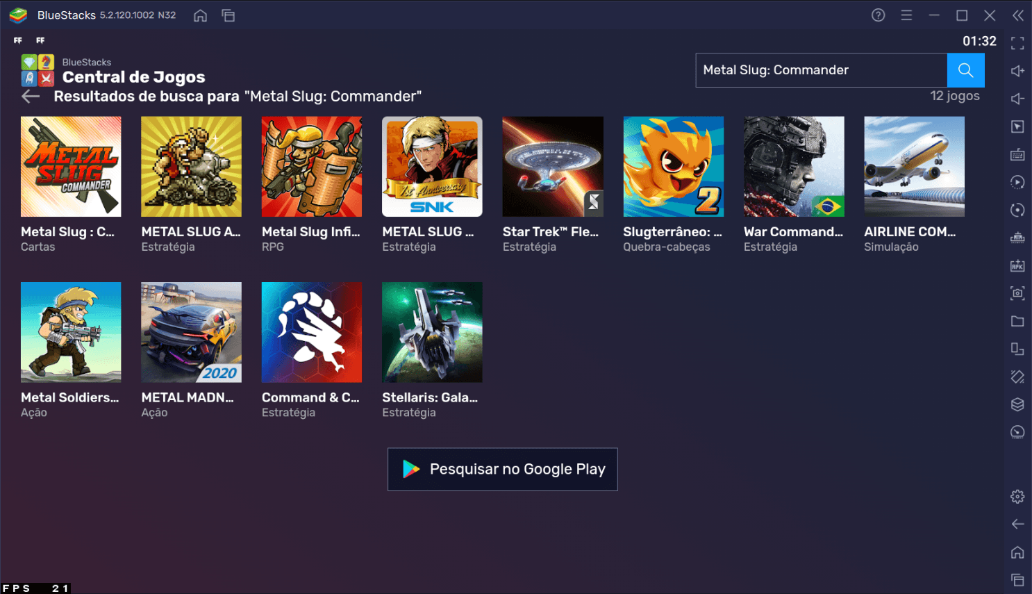Open the multi-instance windows icon in title bar
The height and width of the screenshot is (594, 1032).
[x=228, y=15]
